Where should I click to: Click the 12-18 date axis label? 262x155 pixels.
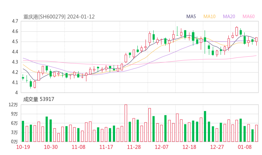point(189,147)
